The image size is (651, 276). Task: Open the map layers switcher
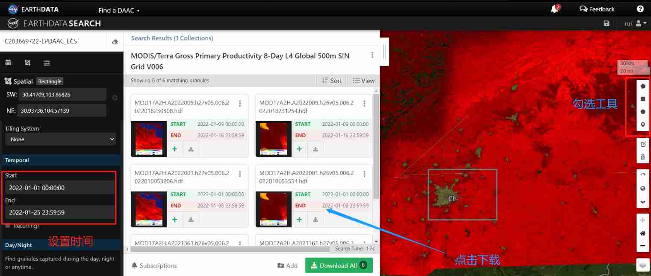pos(643,264)
